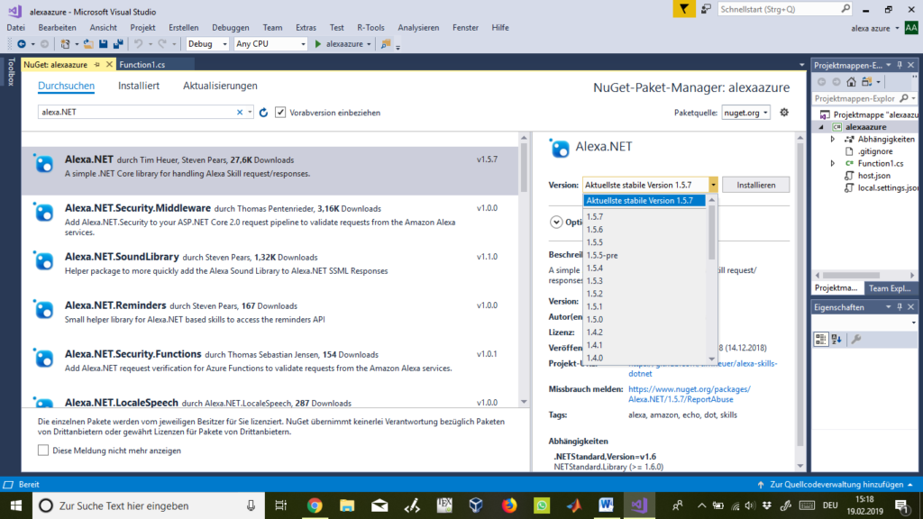Open search history dropdown in package search
Screen dimensions: 923x519
[x=250, y=113]
